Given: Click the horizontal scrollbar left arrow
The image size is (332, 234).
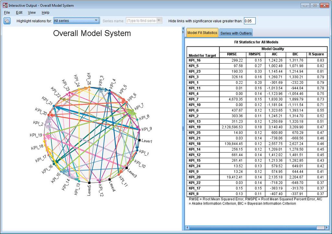Looking at the screenshot, I should click(187, 228).
